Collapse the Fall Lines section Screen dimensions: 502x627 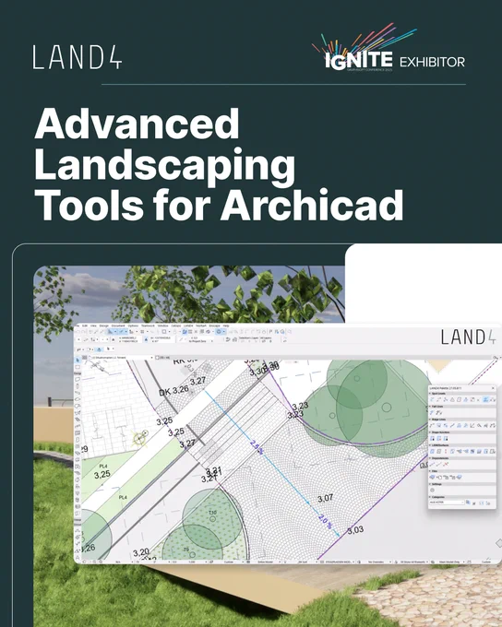pos(429,407)
